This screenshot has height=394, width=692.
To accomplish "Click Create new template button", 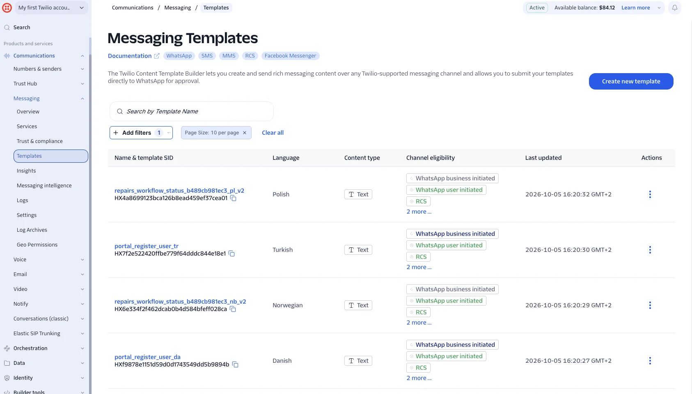I will (x=631, y=81).
